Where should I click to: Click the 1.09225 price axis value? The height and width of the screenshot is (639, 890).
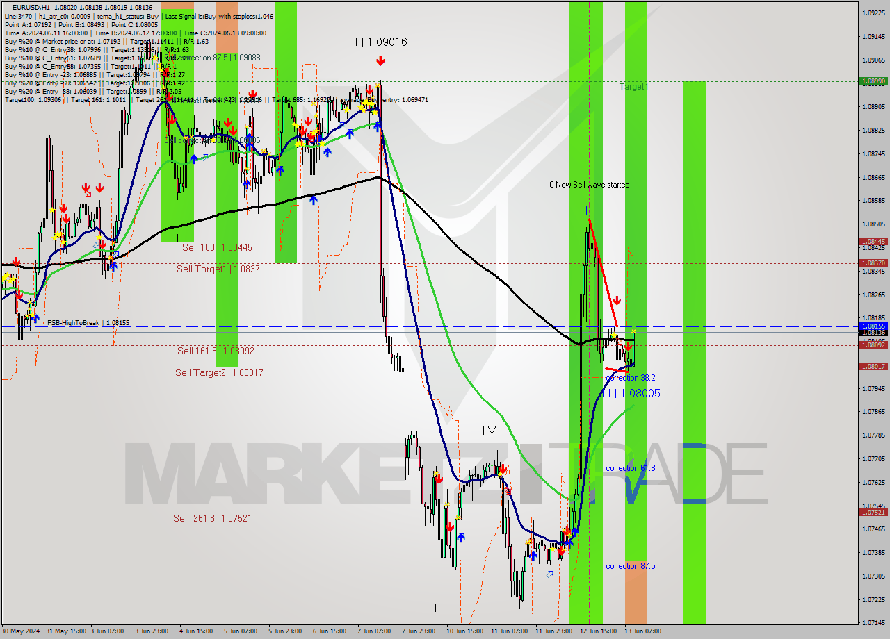(x=873, y=13)
